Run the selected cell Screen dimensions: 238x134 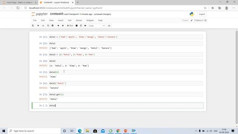click(70, 26)
